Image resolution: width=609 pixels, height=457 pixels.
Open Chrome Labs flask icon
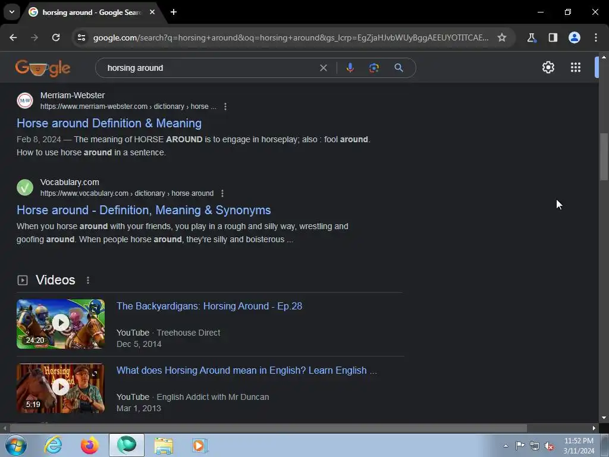pos(531,37)
